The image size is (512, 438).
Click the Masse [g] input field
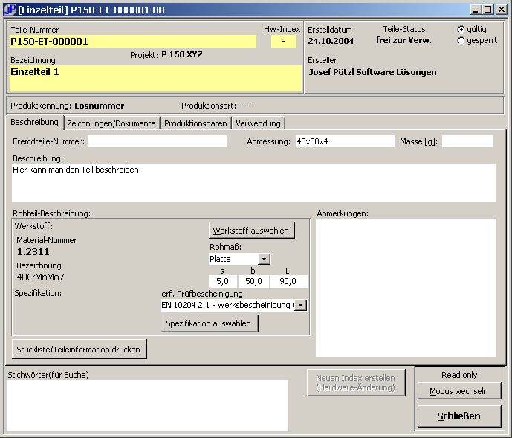pyautogui.click(x=467, y=141)
